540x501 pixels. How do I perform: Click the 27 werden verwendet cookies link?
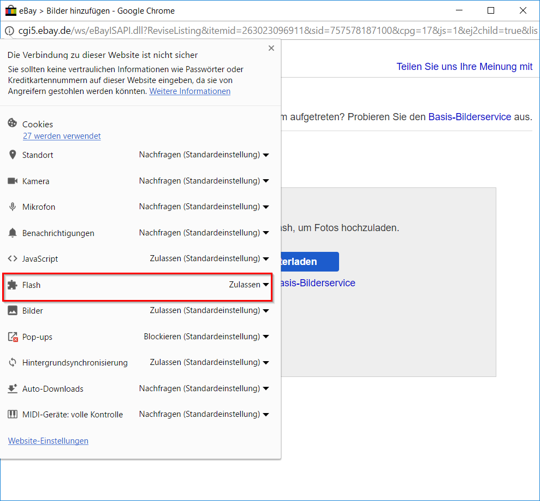tap(62, 136)
